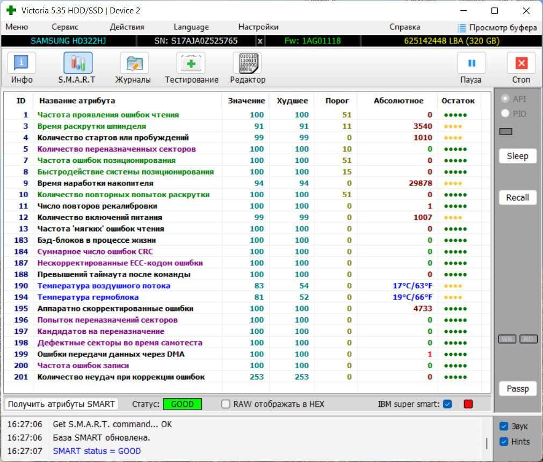
Task: Click the red square beside IBM super smart
Action: click(468, 404)
